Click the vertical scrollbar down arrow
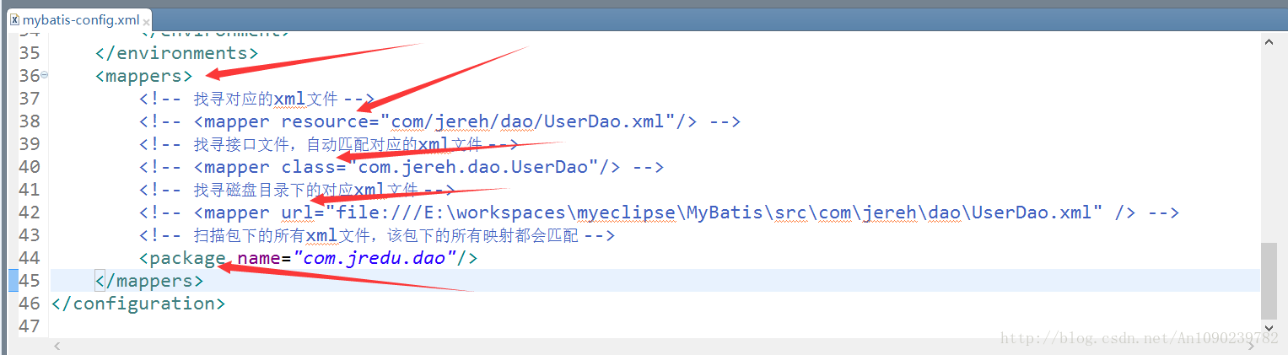Viewport: 1288px width, 355px height. point(1269,328)
